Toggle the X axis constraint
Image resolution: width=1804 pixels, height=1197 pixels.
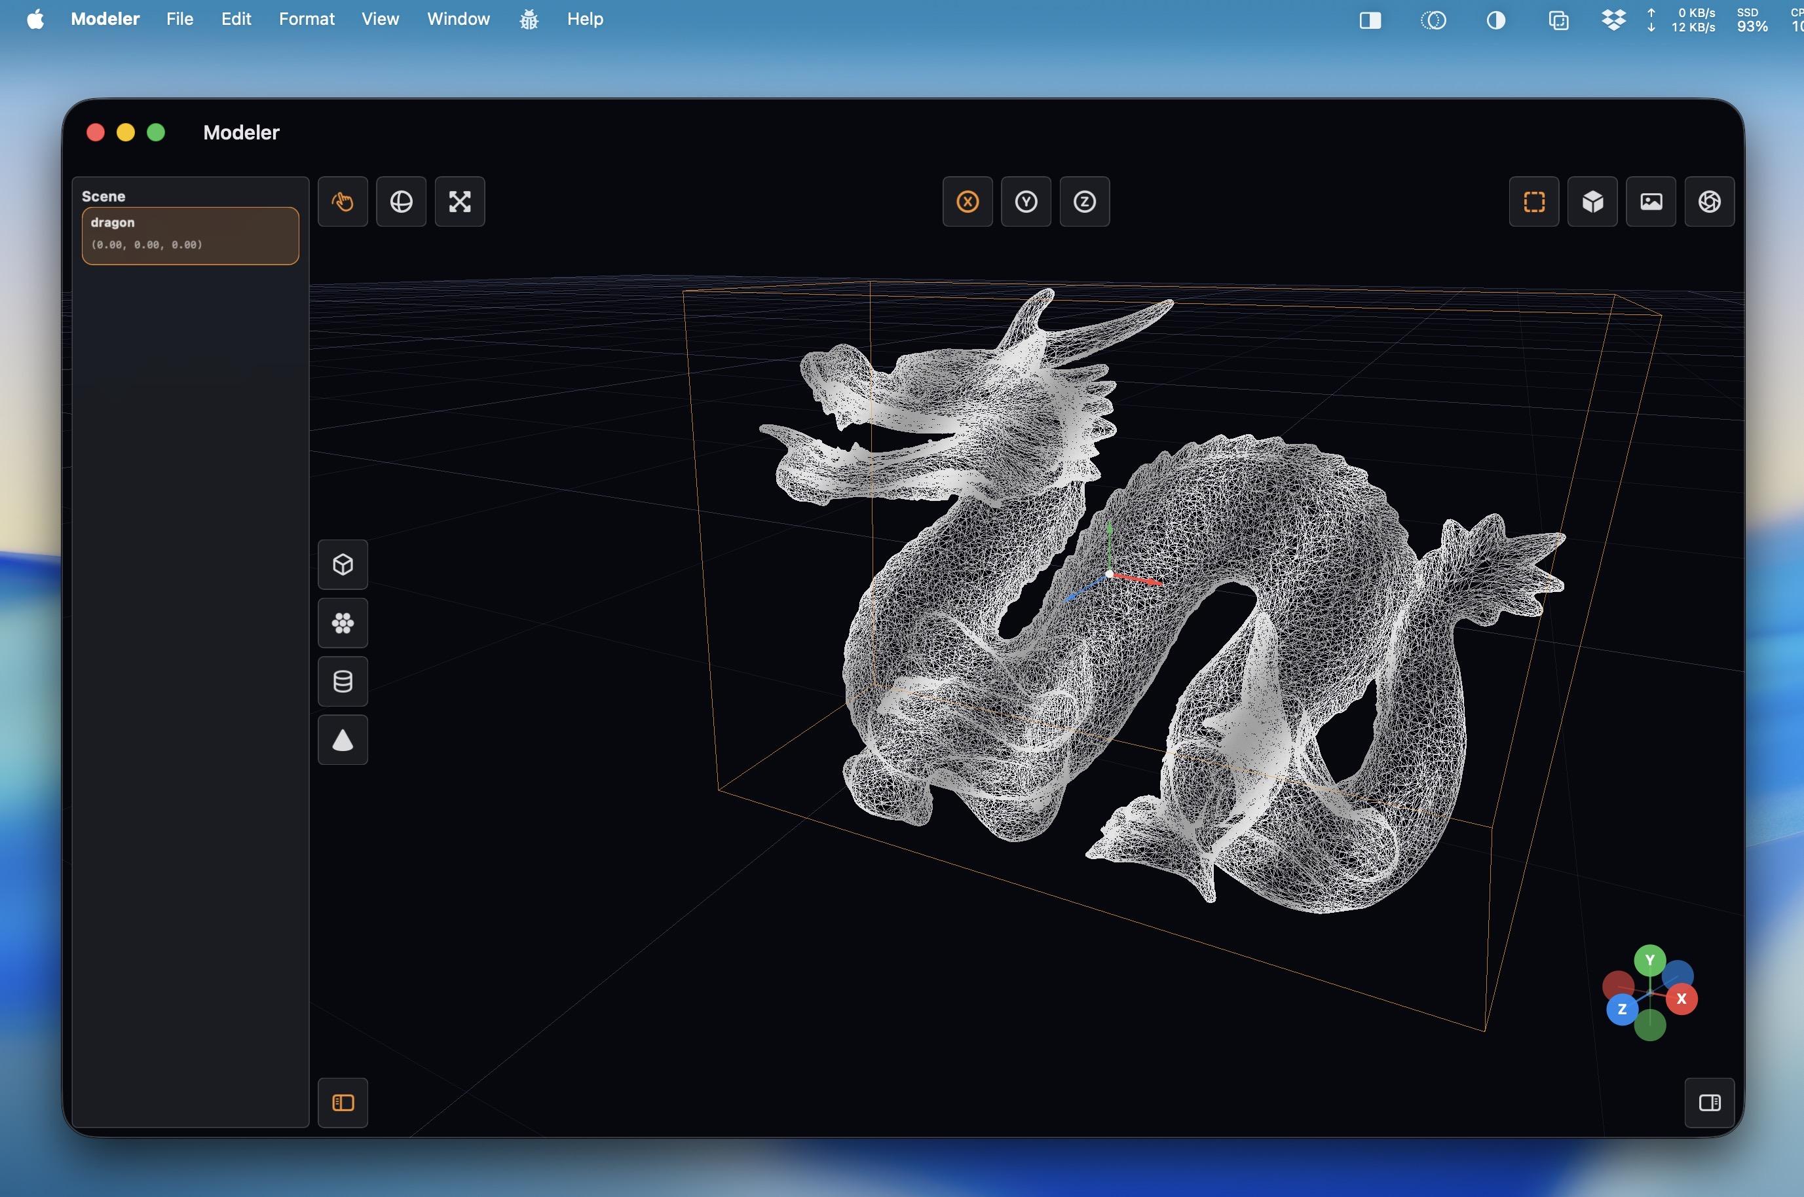point(968,202)
